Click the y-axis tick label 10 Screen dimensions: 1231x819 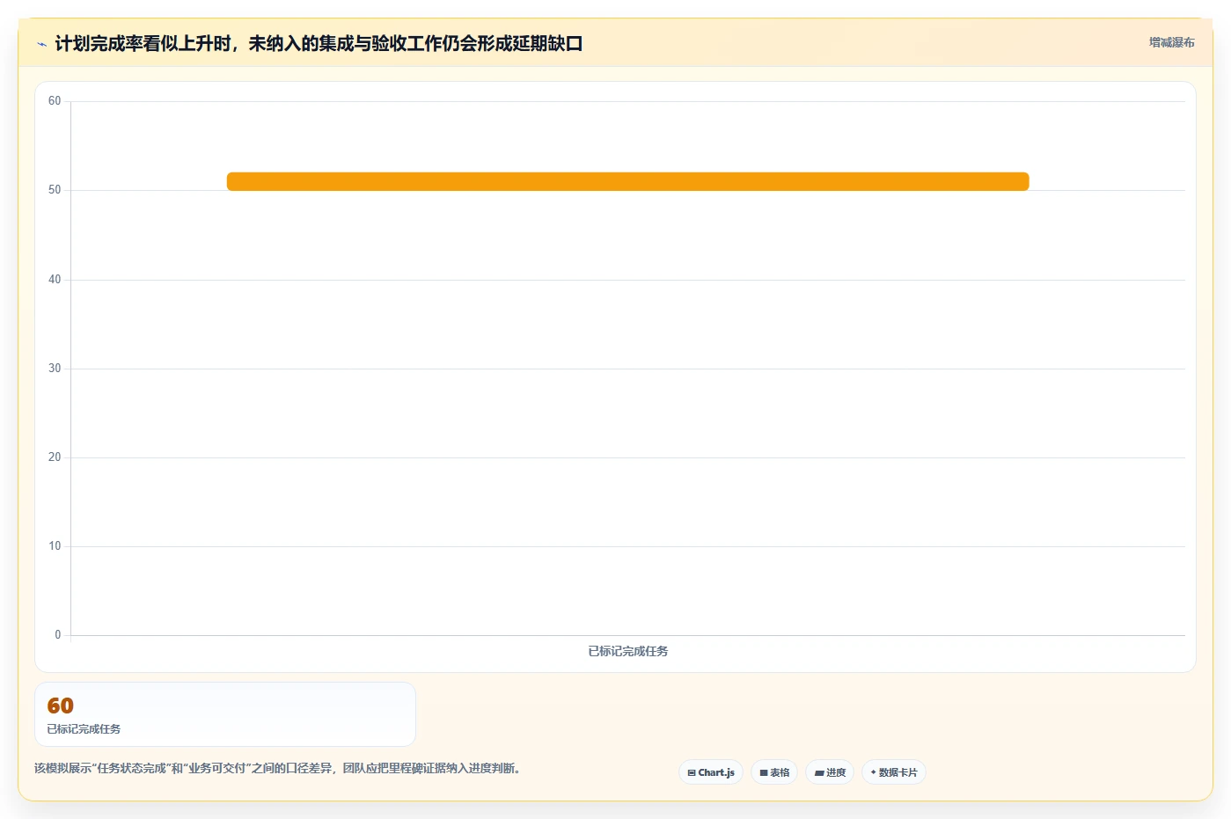pyautogui.click(x=55, y=546)
